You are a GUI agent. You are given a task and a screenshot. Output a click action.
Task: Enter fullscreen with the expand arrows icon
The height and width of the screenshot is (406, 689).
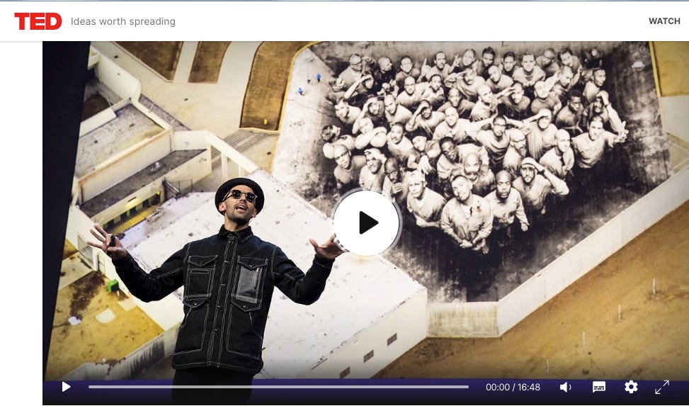(x=662, y=387)
